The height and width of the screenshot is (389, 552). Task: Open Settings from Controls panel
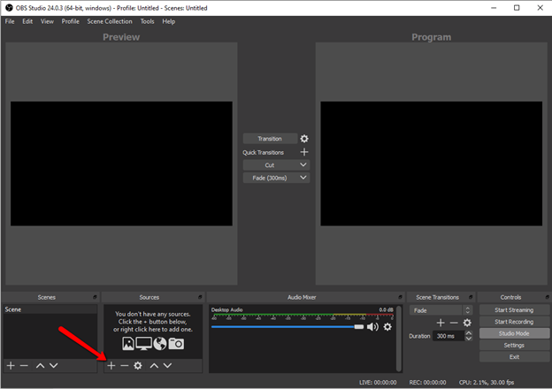point(514,346)
